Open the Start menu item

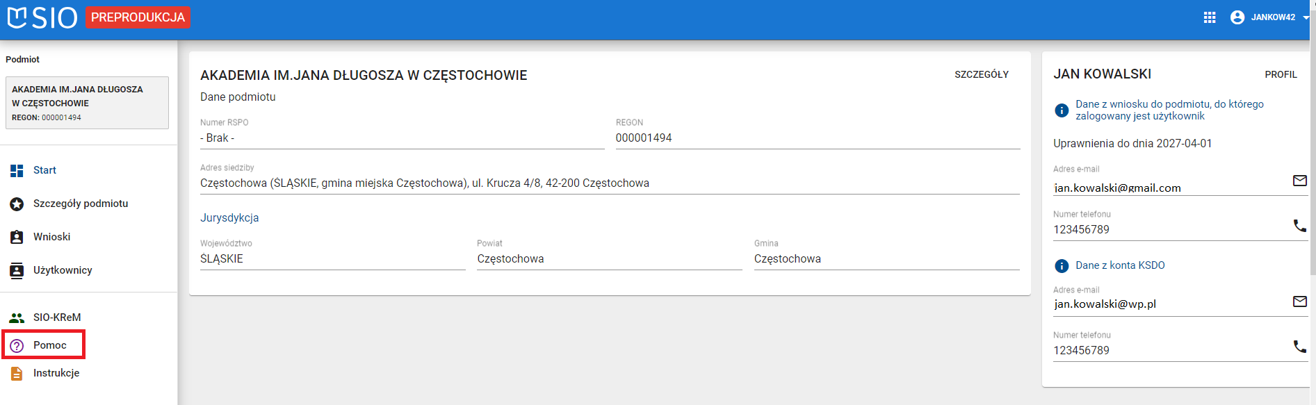click(x=44, y=170)
